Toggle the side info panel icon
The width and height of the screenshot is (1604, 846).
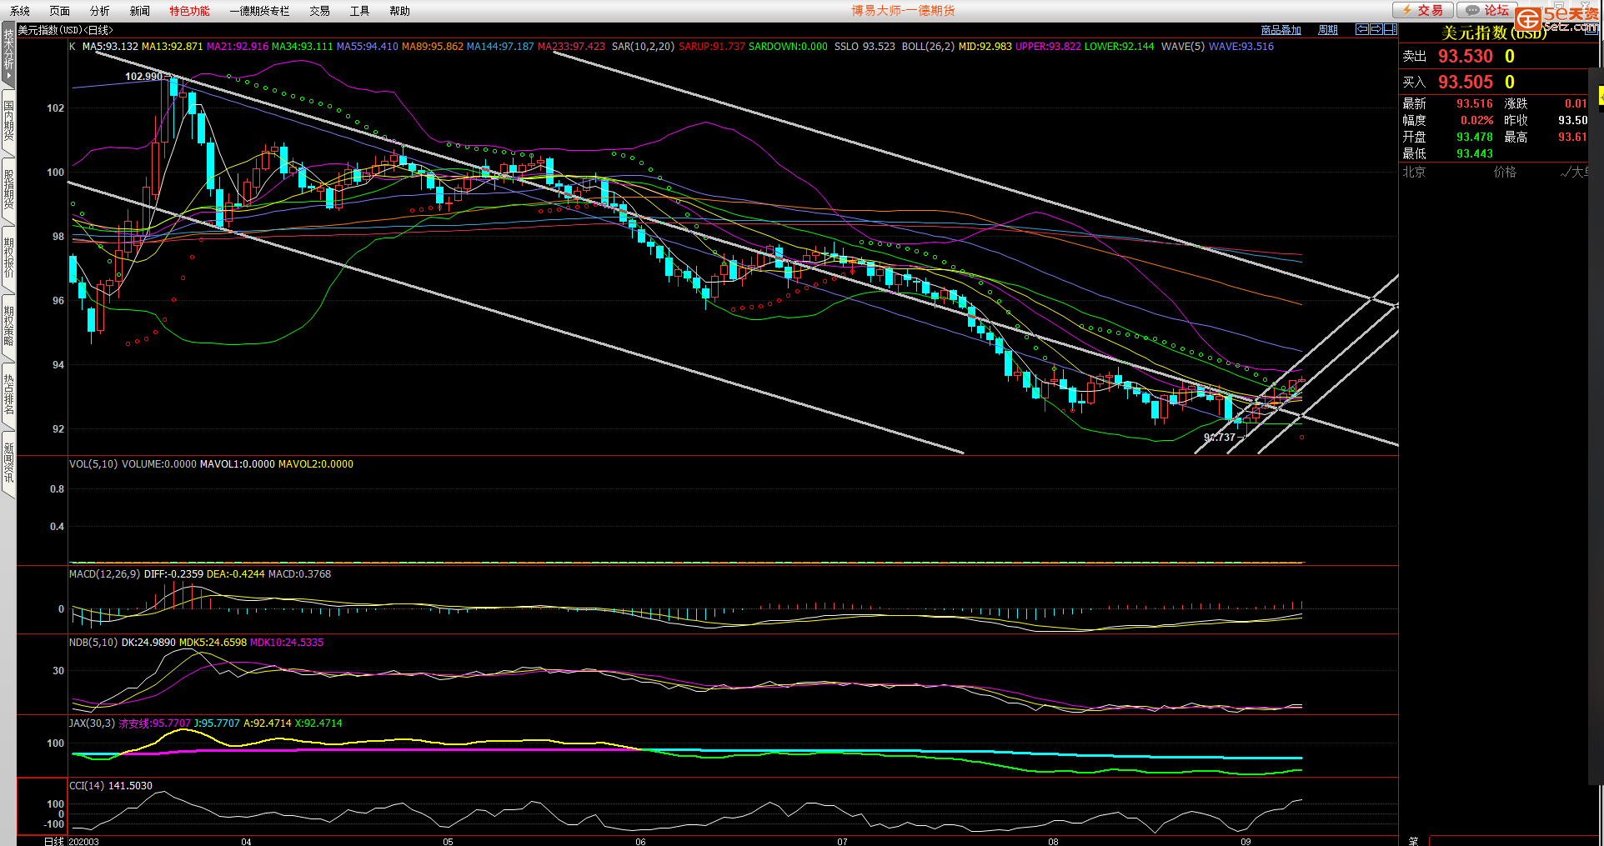pos(1391,29)
